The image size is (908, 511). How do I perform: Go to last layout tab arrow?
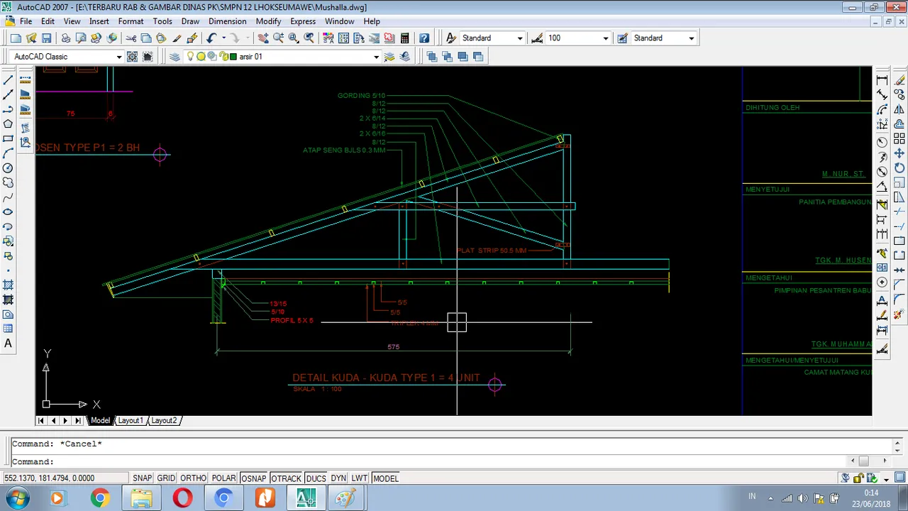[77, 420]
